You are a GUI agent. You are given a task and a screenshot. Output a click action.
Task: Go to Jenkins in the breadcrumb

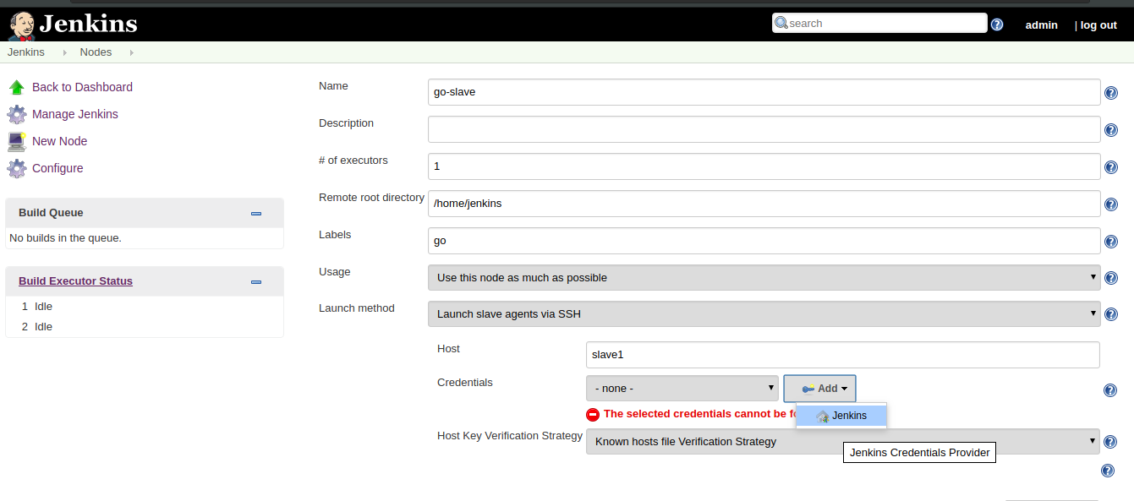[x=26, y=52]
